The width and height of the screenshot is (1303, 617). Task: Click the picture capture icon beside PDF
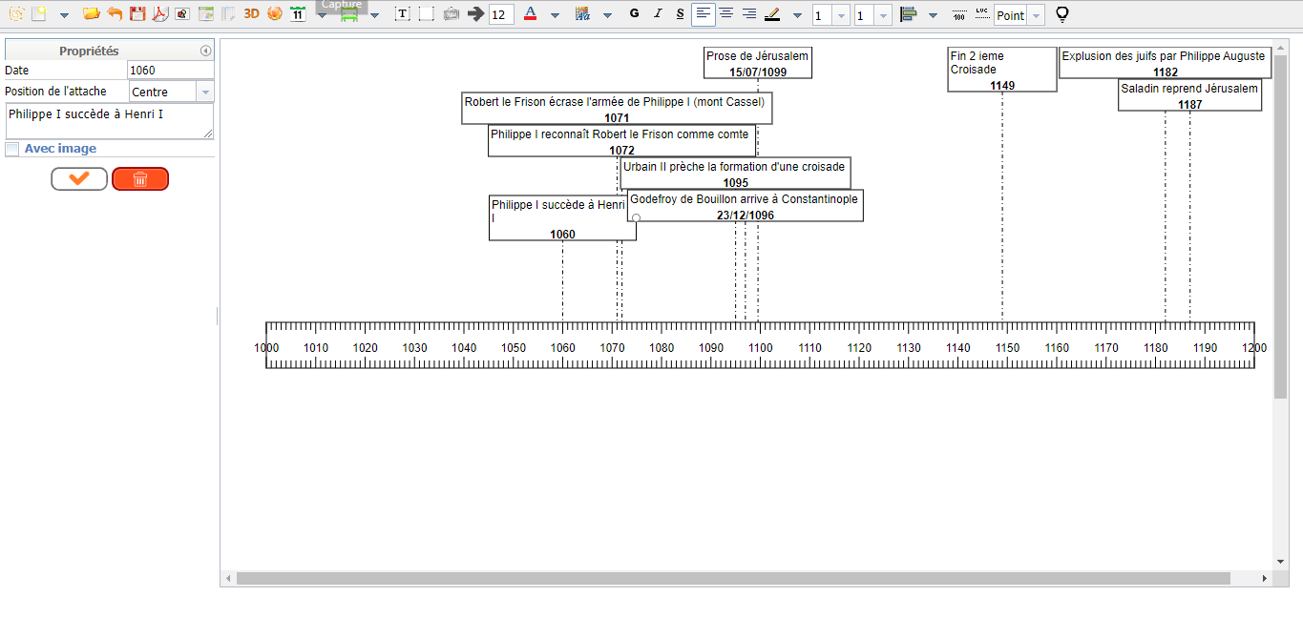click(x=182, y=14)
